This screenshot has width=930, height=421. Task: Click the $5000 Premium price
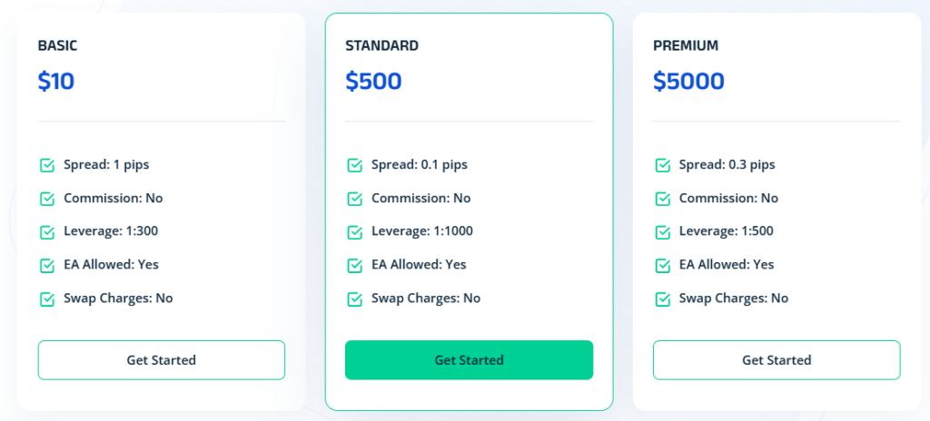click(x=688, y=82)
